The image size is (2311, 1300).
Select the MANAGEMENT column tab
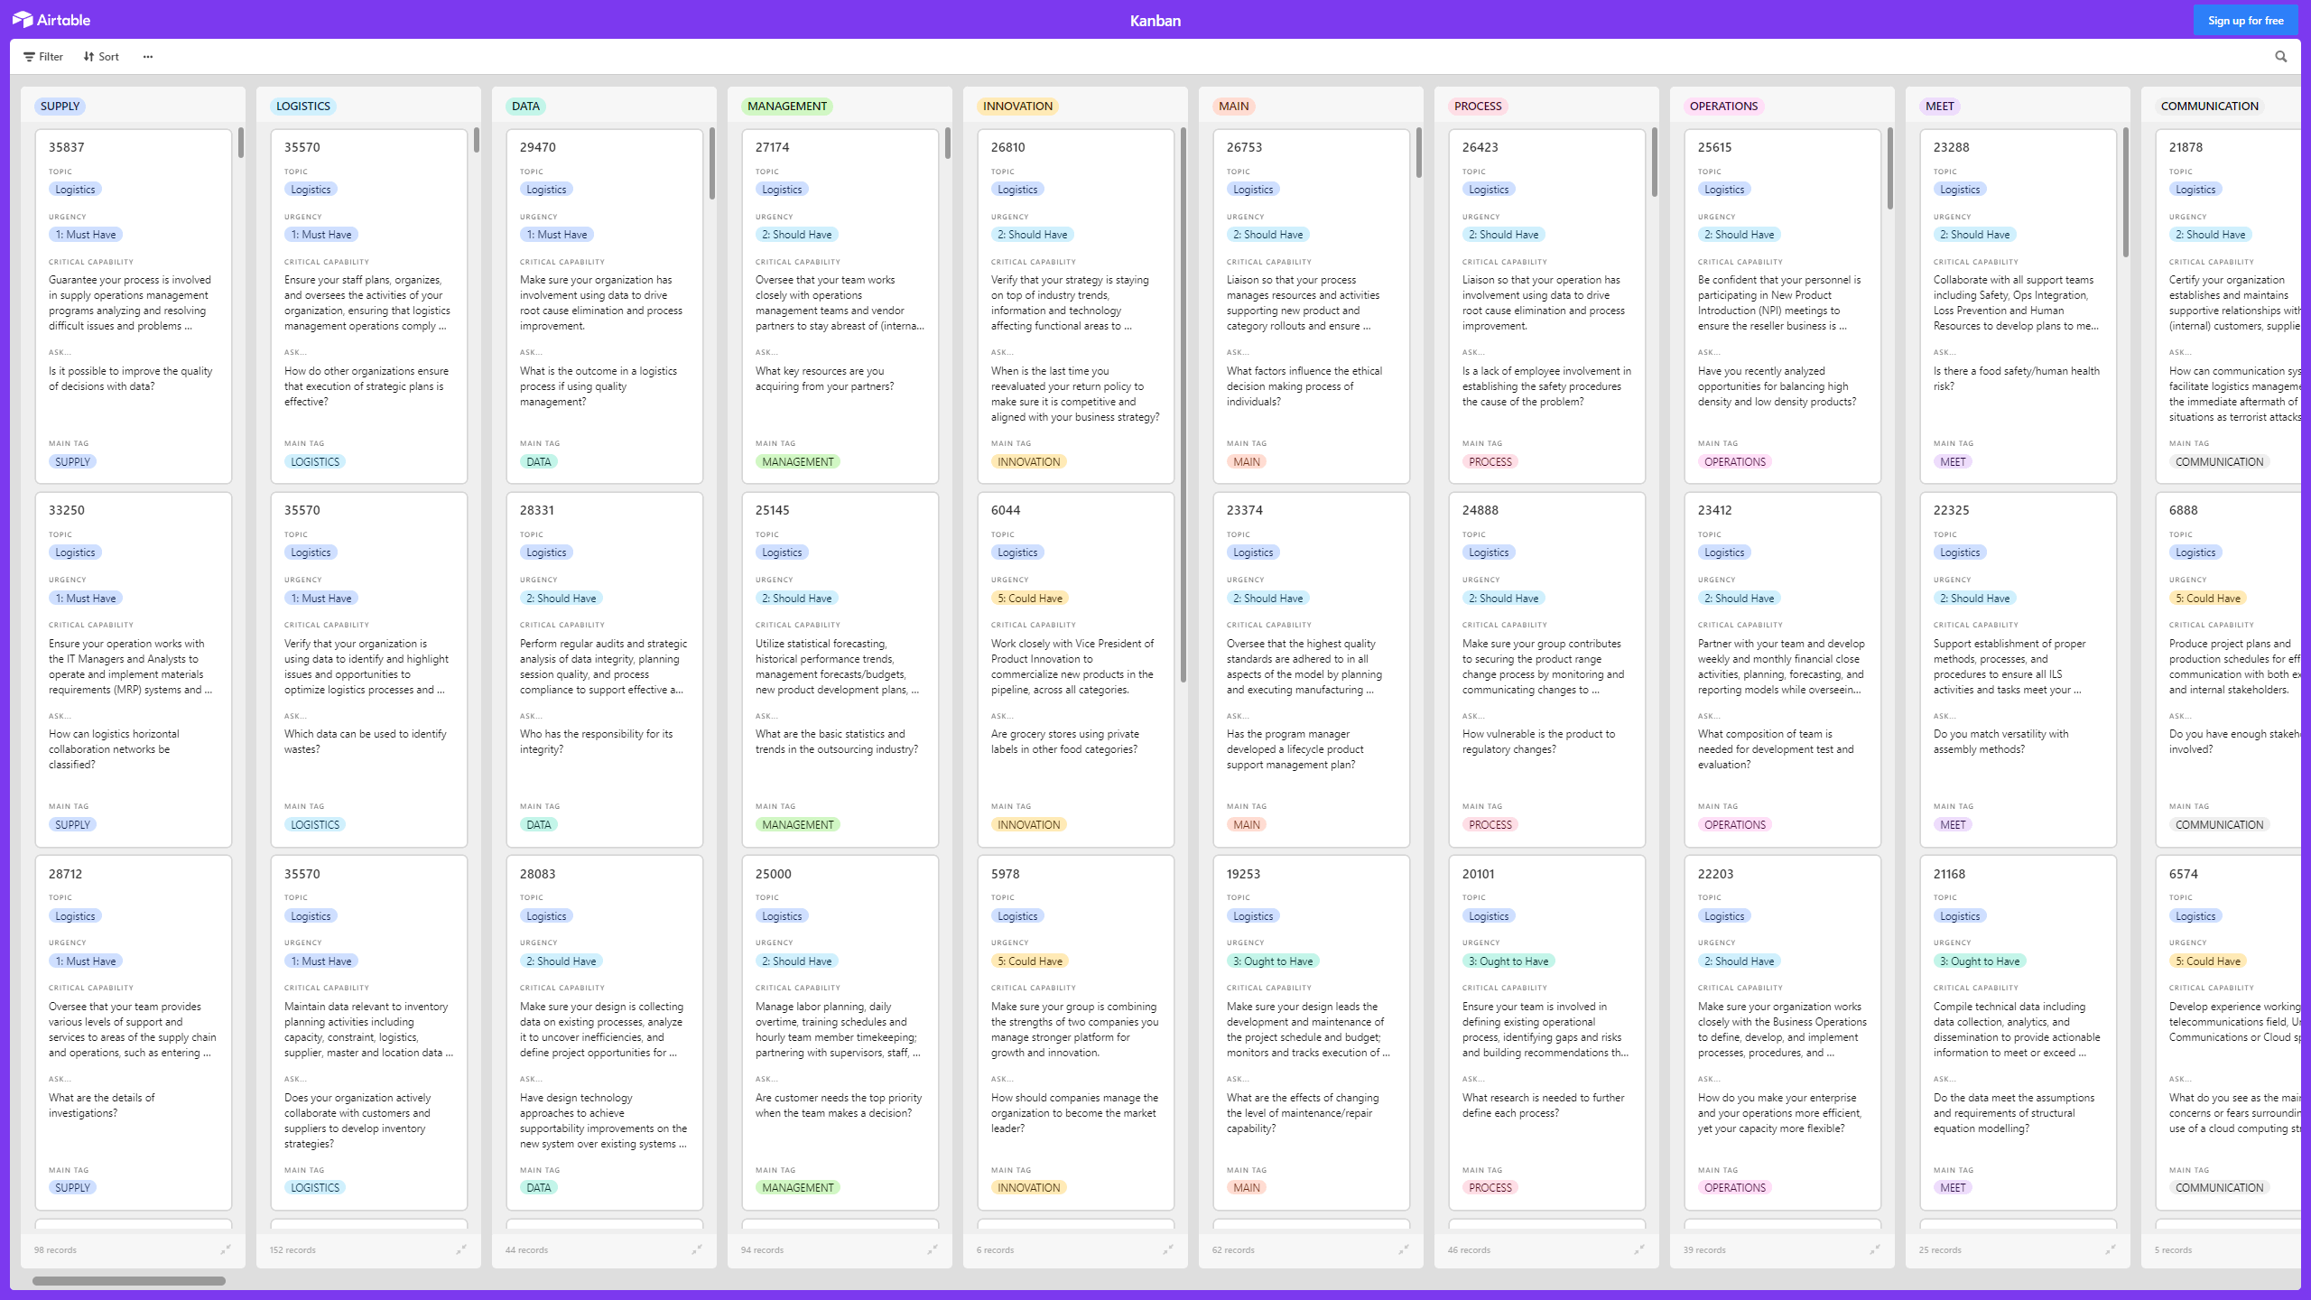787,105
